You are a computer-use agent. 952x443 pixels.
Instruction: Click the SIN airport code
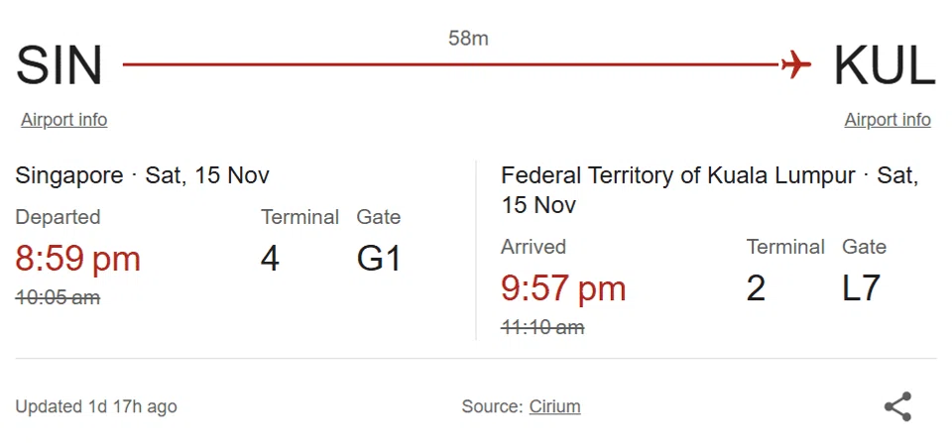coord(59,65)
